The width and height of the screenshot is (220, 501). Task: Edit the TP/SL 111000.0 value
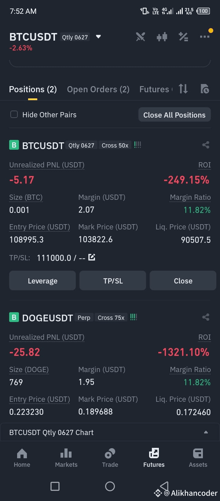click(x=92, y=257)
